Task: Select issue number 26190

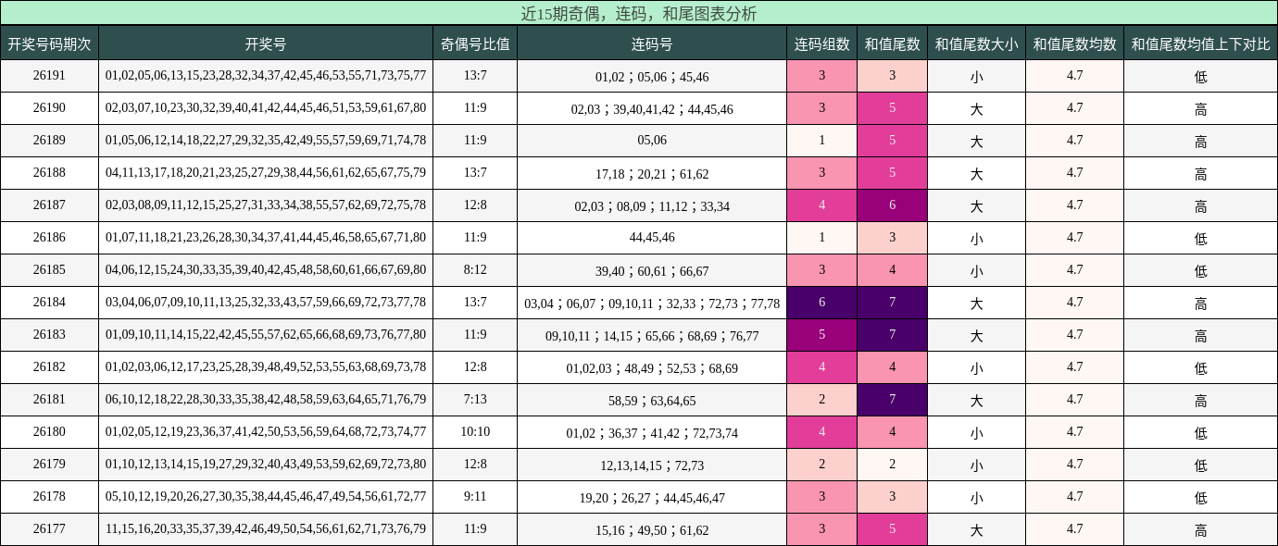Action: pos(49,108)
